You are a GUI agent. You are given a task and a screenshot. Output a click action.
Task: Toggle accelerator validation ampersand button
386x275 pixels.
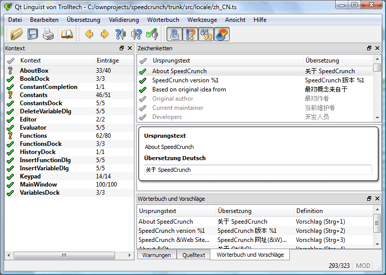[175, 34]
